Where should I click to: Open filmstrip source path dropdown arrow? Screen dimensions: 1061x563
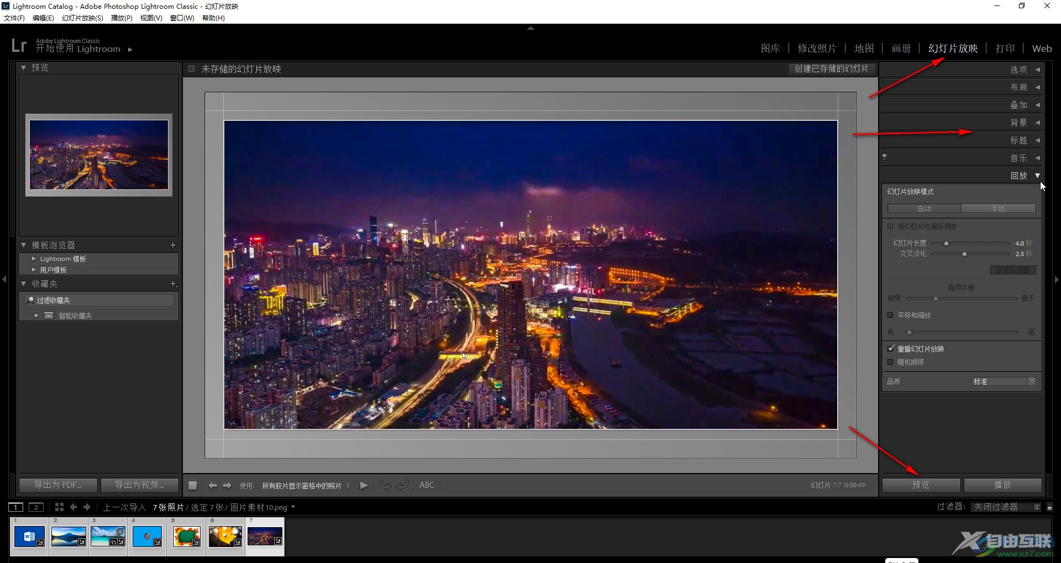coord(293,507)
